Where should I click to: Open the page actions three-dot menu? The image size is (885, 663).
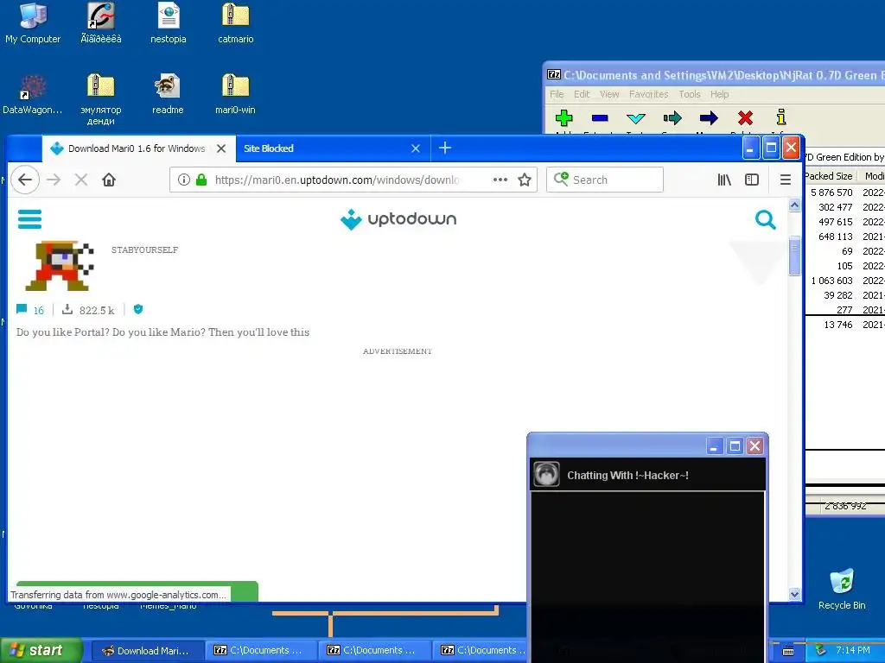[500, 180]
